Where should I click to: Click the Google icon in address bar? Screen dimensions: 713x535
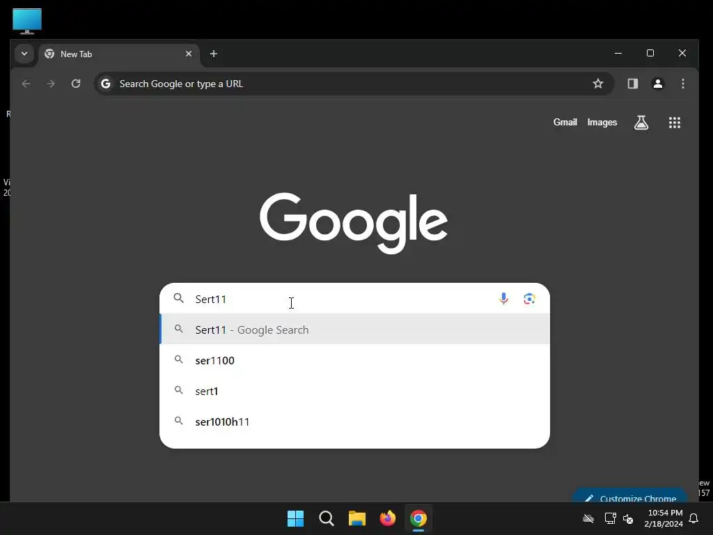coord(106,84)
